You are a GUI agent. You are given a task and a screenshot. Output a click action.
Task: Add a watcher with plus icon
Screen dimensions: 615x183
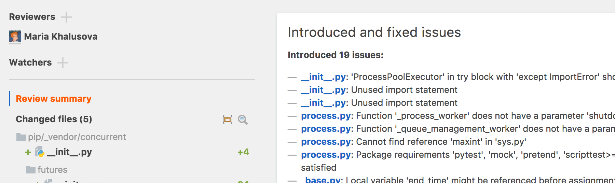(63, 63)
